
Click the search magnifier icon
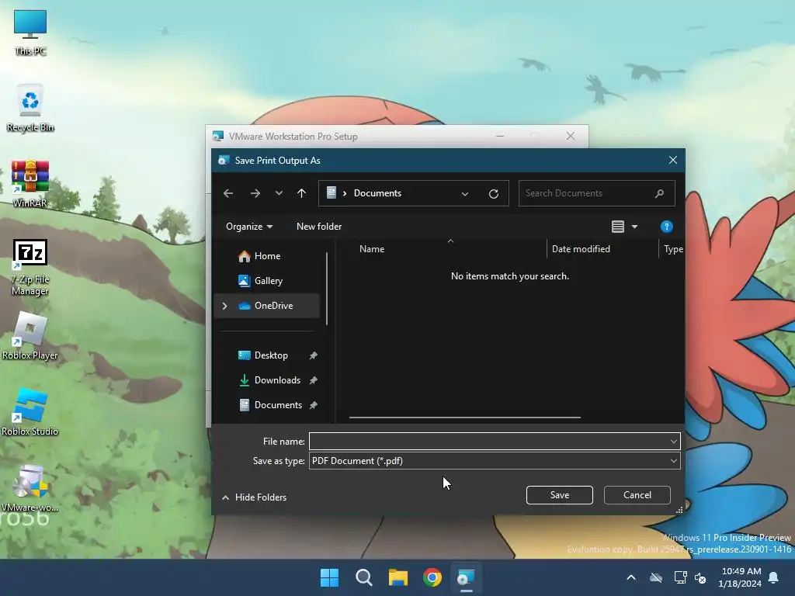[659, 193]
